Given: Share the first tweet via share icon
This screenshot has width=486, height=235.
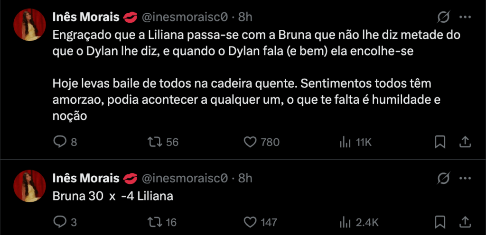Looking at the screenshot, I should click(465, 142).
